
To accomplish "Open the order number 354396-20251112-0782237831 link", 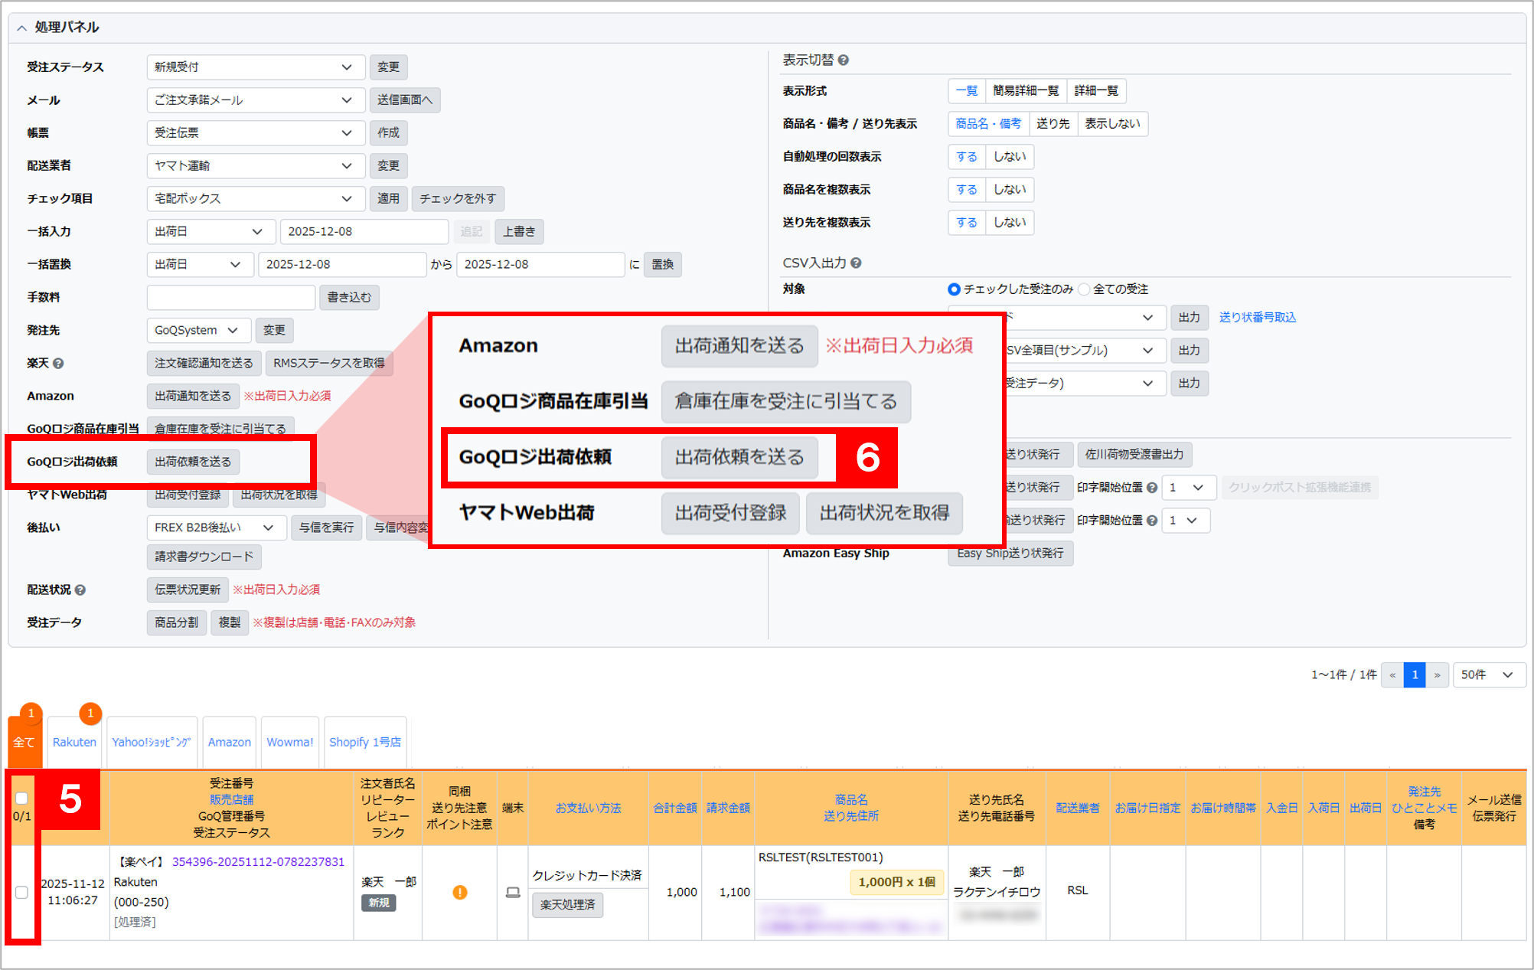I will 258,861.
